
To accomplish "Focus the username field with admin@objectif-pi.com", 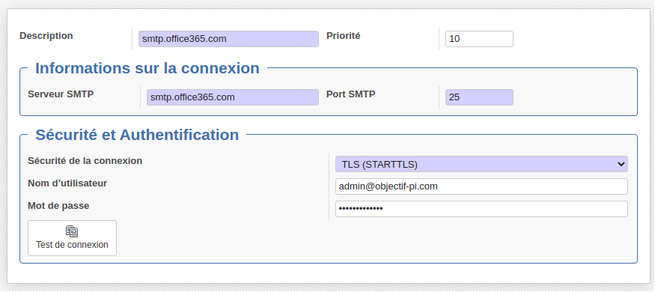I will point(481,186).
